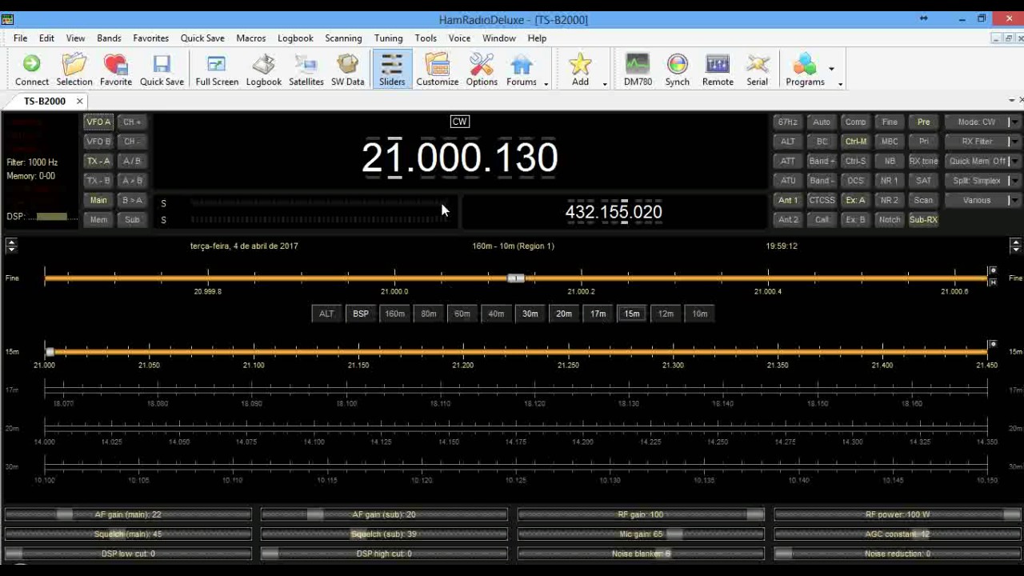Click the CW mode indicator
1024x576 pixels.
459,122
